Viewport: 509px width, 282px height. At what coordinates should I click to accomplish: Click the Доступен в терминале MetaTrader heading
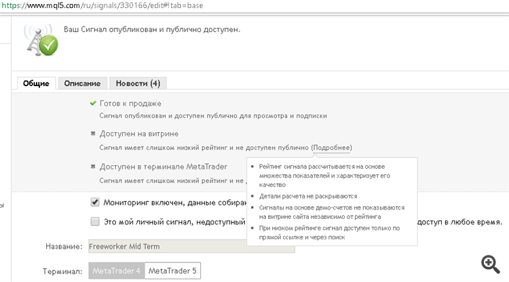(x=164, y=167)
